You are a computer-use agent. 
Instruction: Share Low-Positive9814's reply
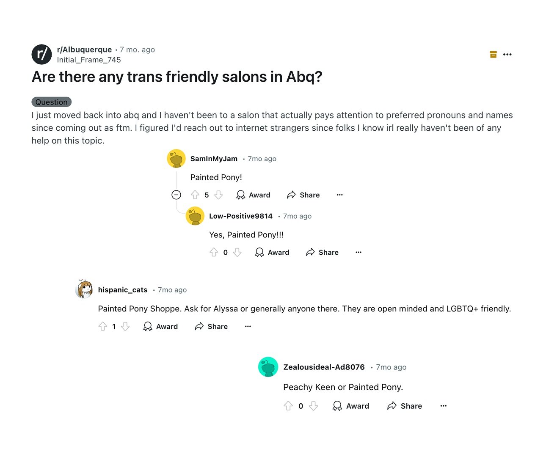pyautogui.click(x=322, y=252)
